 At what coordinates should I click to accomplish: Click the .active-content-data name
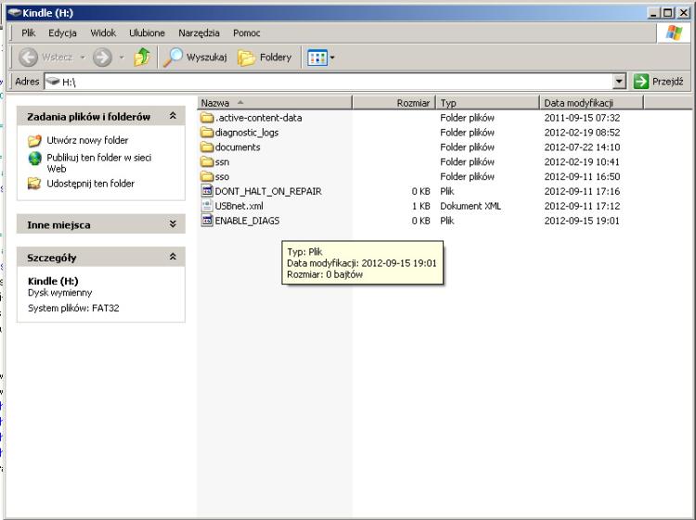click(258, 118)
